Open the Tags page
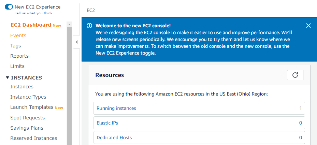The height and width of the screenshot is (145, 317). [x=16, y=46]
